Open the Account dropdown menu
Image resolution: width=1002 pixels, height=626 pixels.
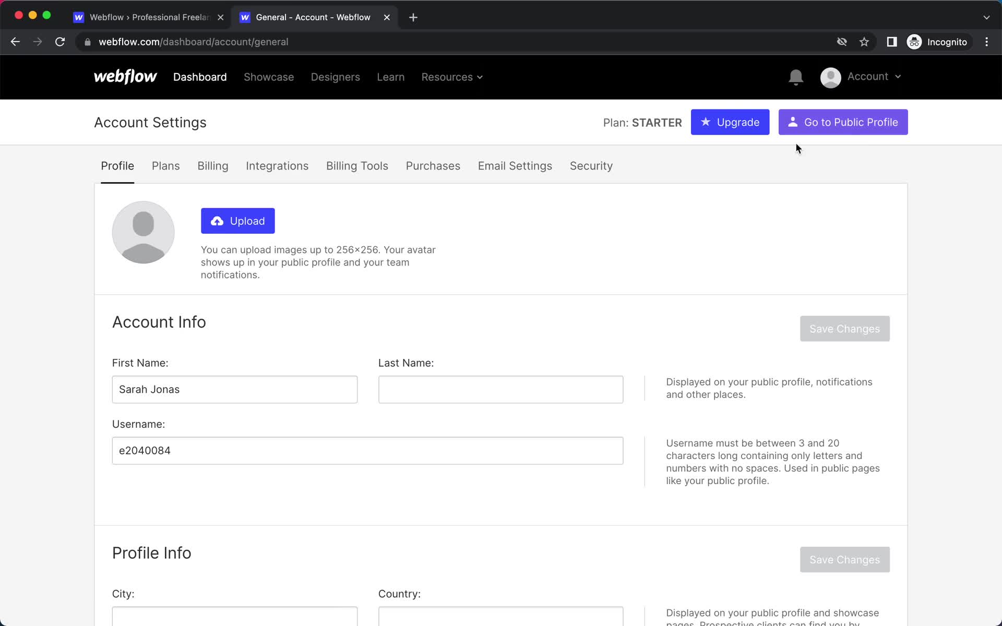tap(874, 77)
